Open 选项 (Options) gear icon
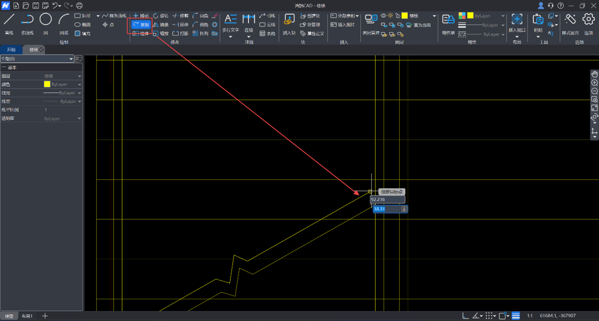 pyautogui.click(x=588, y=23)
